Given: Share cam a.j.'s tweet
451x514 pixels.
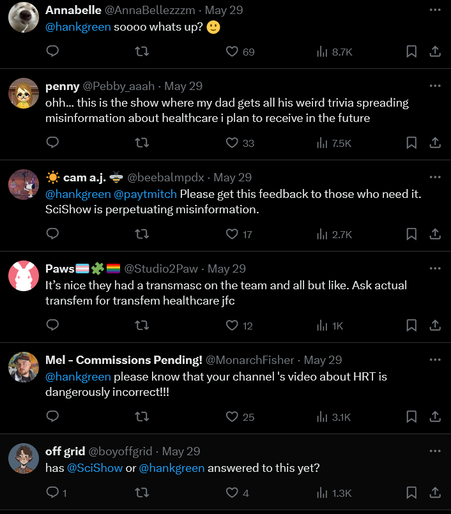Looking at the screenshot, I should coord(434,234).
